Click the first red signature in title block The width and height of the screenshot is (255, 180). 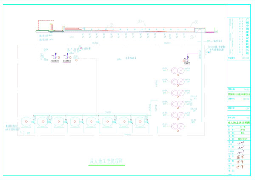(x=241, y=157)
